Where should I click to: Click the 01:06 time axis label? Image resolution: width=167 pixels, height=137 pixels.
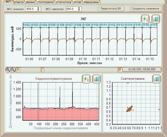click(29, 59)
